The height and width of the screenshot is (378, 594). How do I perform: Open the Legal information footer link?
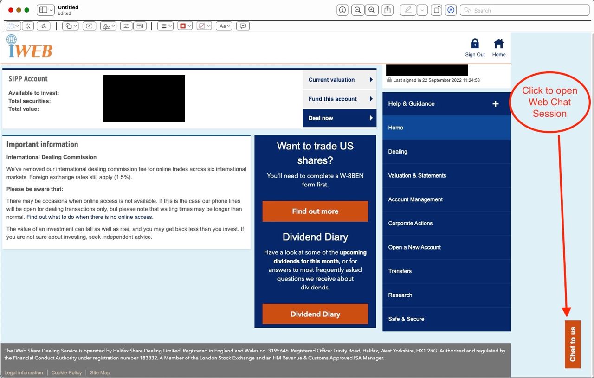point(24,372)
